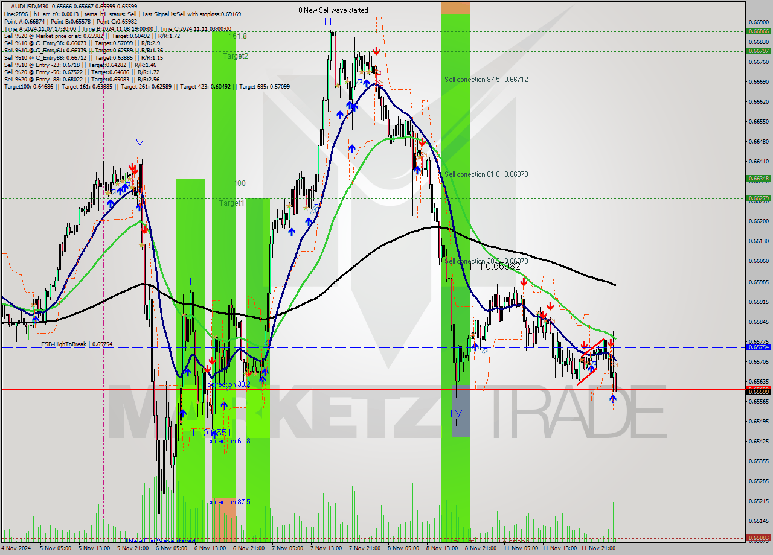Click the '100' level label near Target1
The width and height of the screenshot is (773, 555).
(240, 183)
